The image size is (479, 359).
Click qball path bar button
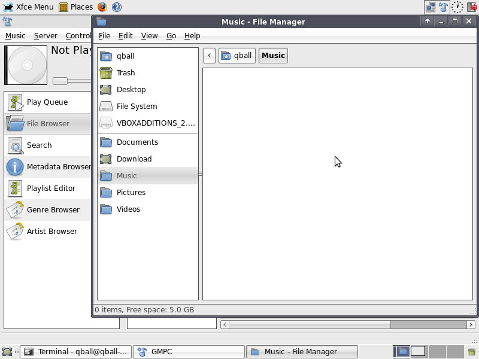click(237, 56)
